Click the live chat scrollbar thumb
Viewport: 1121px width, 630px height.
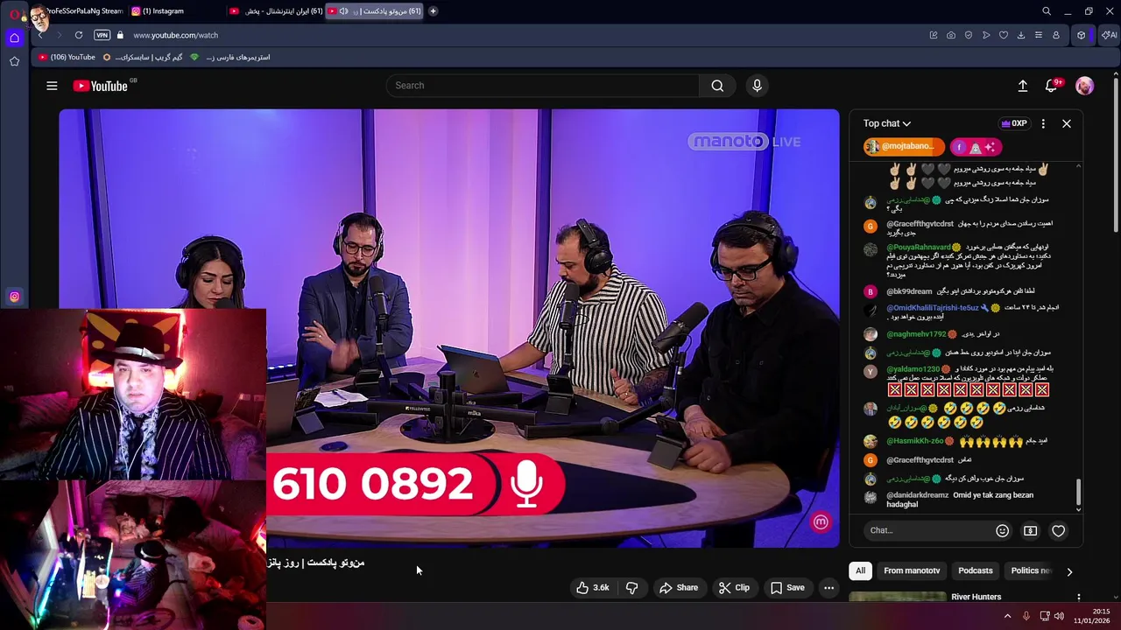(1078, 491)
